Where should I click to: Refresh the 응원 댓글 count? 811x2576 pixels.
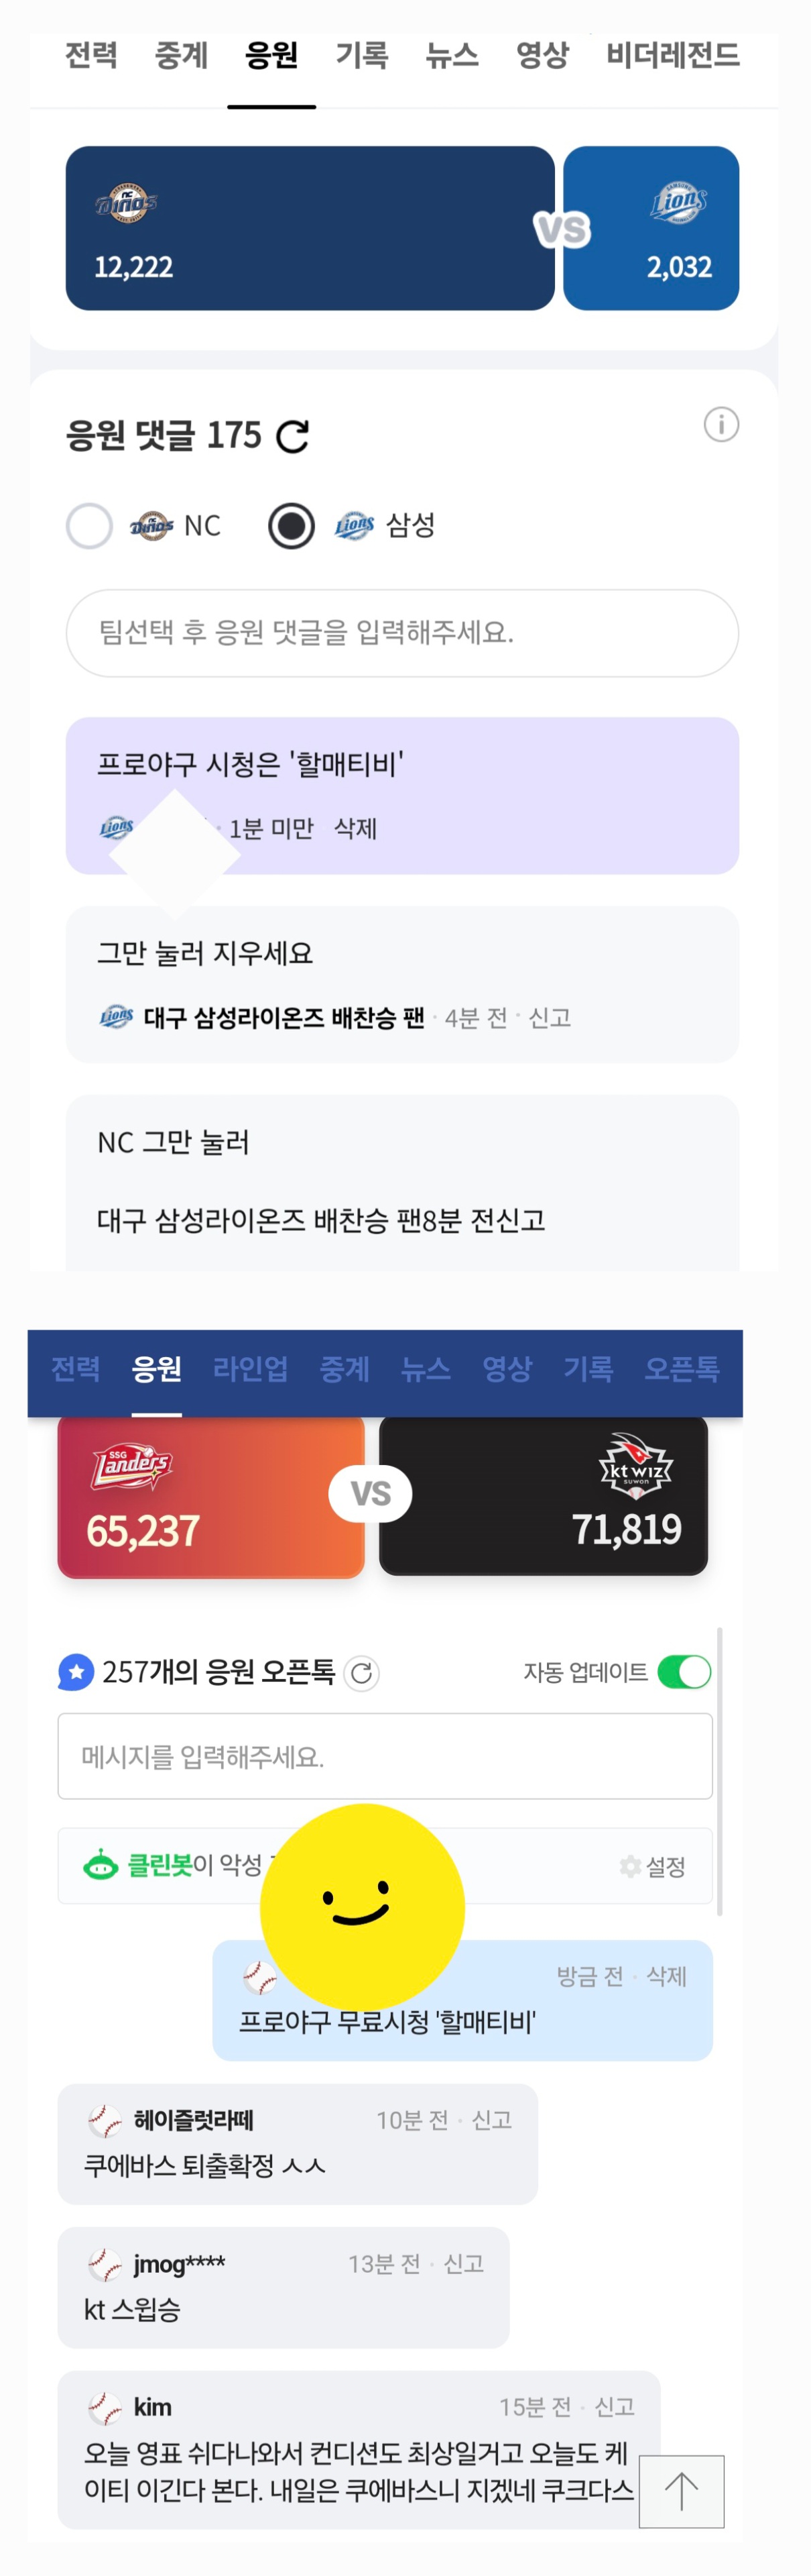tap(292, 437)
